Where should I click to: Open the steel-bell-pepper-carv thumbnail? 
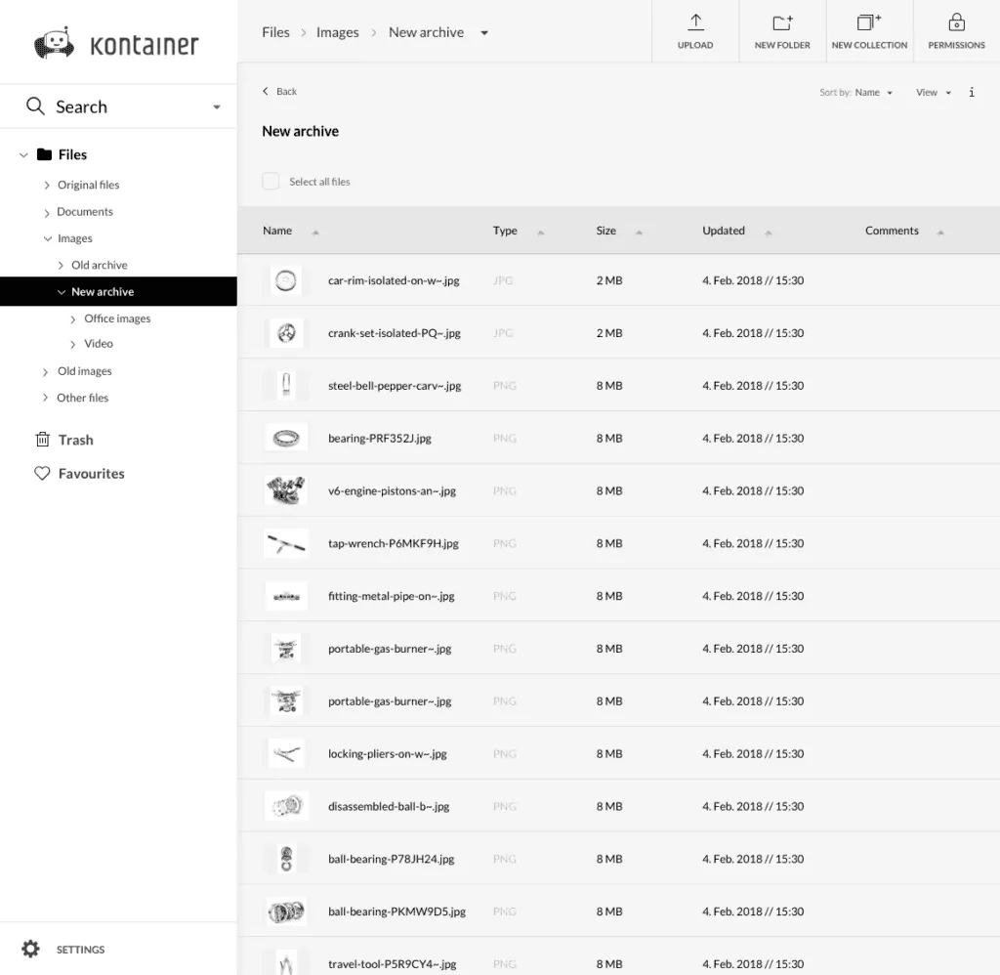coord(286,385)
